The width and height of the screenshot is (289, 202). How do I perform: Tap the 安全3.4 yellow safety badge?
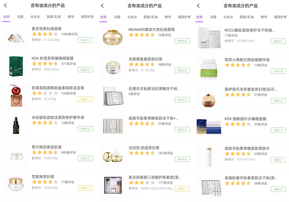[182, 189]
